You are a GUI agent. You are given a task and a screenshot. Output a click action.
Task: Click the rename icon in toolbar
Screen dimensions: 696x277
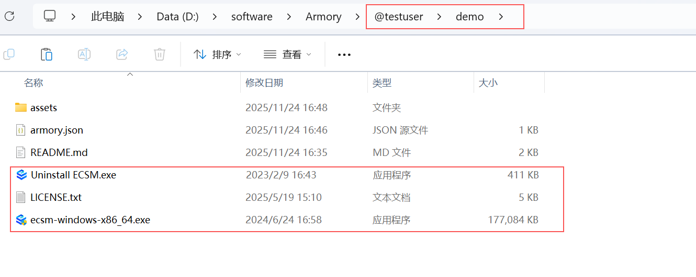point(84,54)
